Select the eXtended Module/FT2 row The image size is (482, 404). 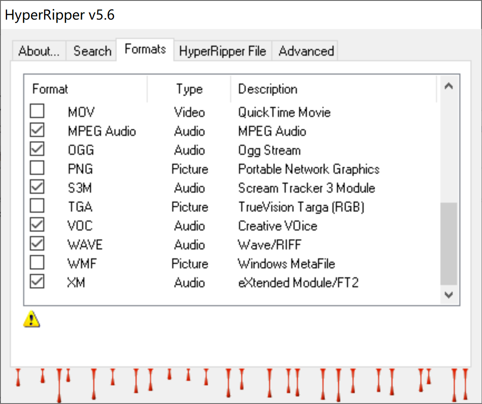[298, 283]
